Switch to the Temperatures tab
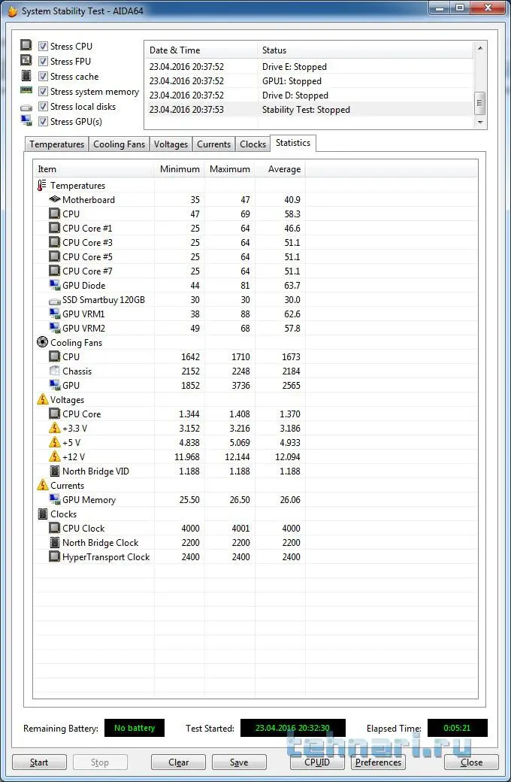Viewport: 511px width, 782px height. 57,144
